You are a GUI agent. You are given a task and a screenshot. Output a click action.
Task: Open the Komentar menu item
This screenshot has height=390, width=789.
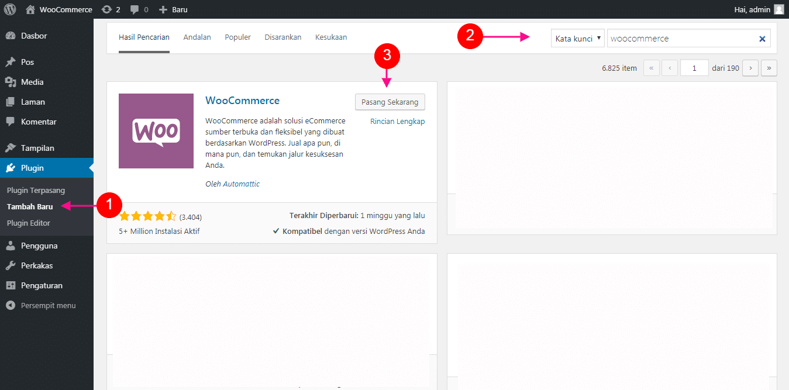coord(47,122)
